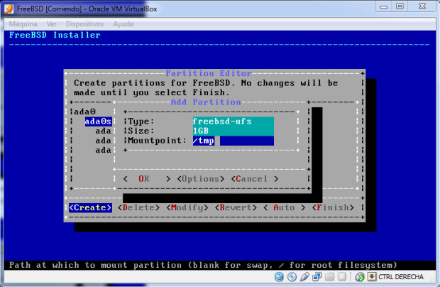This screenshot has width=440, height=287.
Task: Click the Add Partition dialog title
Action: pos(206,102)
